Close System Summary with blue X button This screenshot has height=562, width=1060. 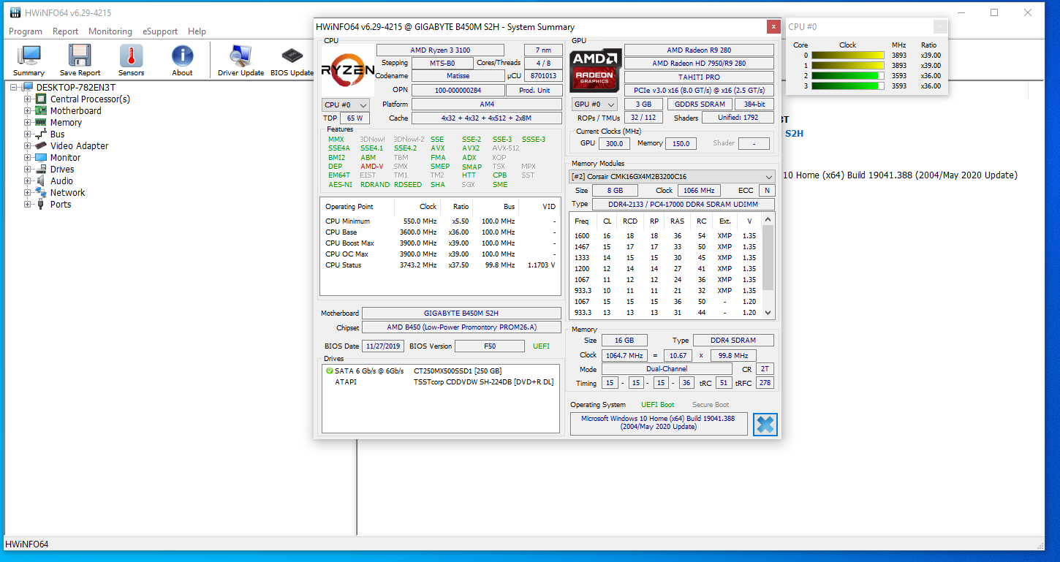click(x=765, y=424)
